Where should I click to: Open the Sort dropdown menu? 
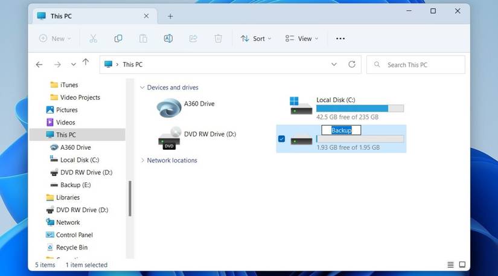point(256,39)
